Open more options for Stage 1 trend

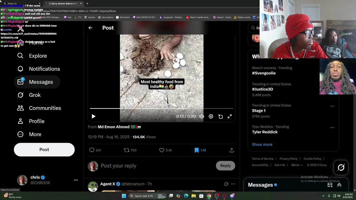tap(332, 106)
